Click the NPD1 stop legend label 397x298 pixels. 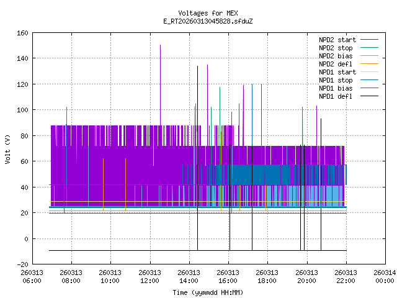point(336,80)
